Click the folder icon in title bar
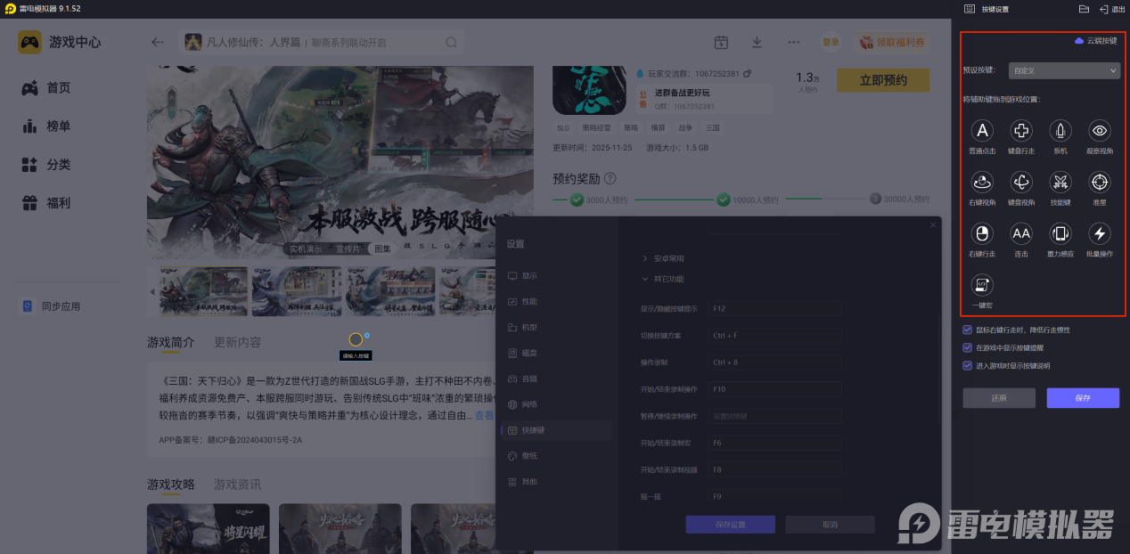 pos(1084,9)
